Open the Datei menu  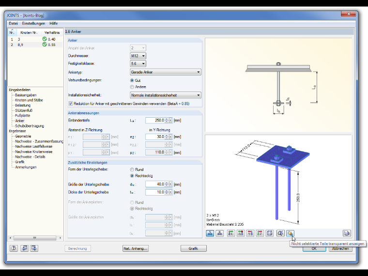[x=13, y=23]
